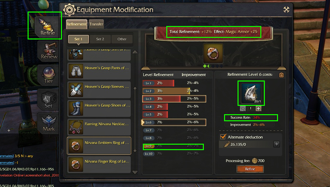This screenshot has width=330, height=187.
Task: Click the refinement stone material icon
Action: point(251,93)
